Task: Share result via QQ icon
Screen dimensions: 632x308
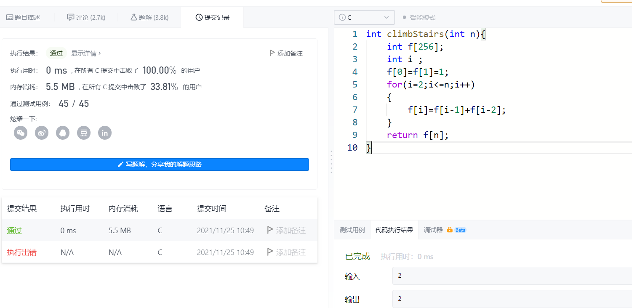Action: pos(63,133)
